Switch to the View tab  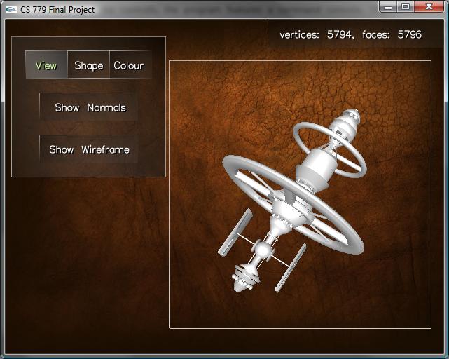tap(46, 65)
